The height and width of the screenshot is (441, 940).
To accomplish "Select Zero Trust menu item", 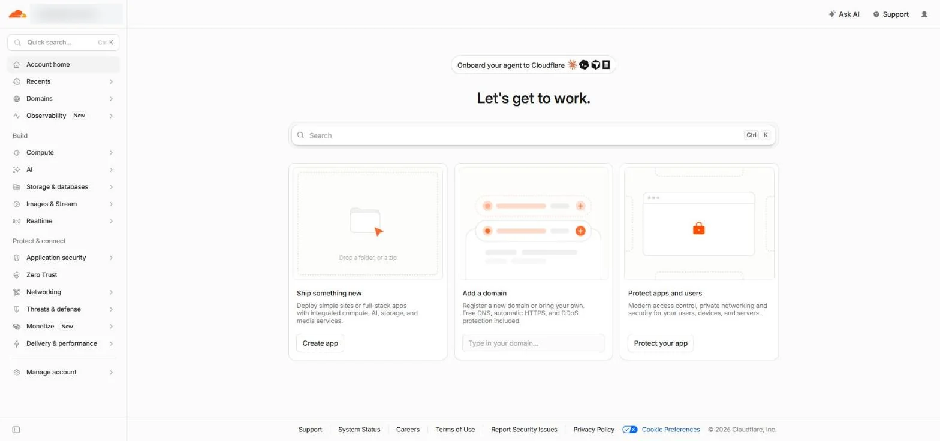I will click(64, 275).
